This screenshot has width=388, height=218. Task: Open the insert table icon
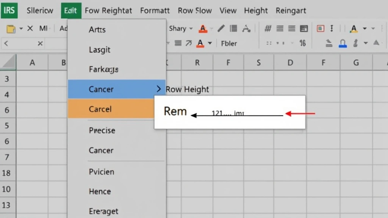[x=304, y=28]
